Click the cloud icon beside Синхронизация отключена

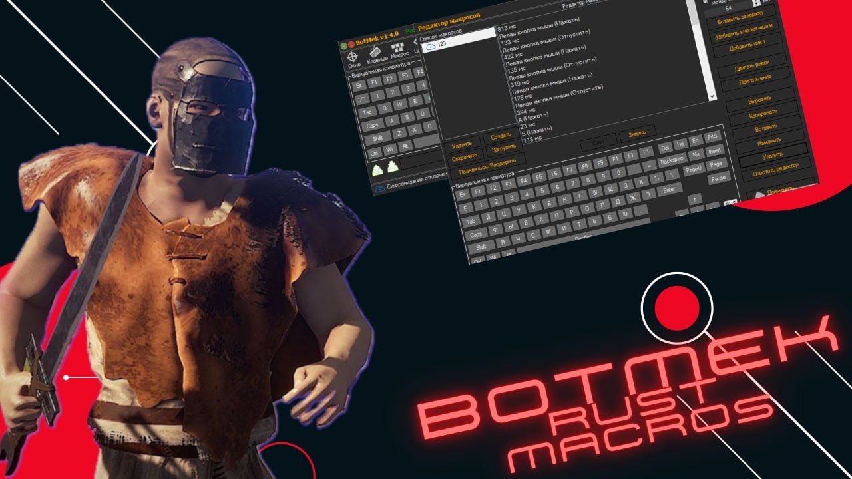(380, 189)
